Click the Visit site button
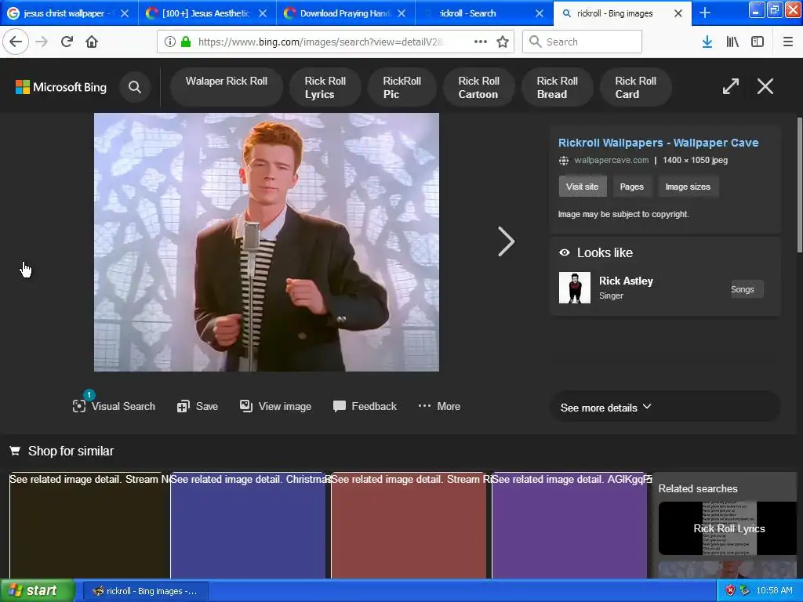This screenshot has width=803, height=602. tap(583, 187)
